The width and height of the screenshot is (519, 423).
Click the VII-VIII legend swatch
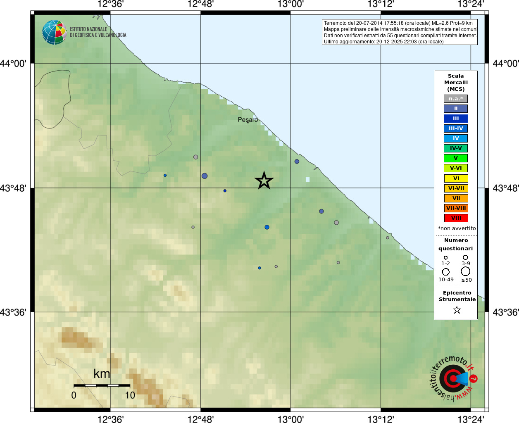tap(456, 208)
